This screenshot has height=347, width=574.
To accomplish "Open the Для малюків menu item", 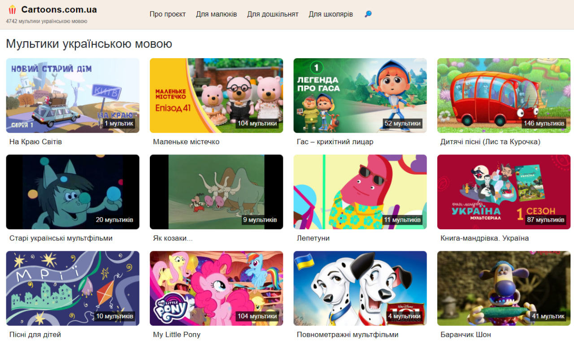I will coord(217,14).
